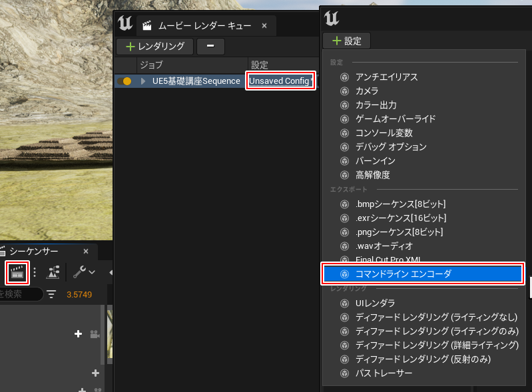Select パストレーサー rendering option

(384, 373)
